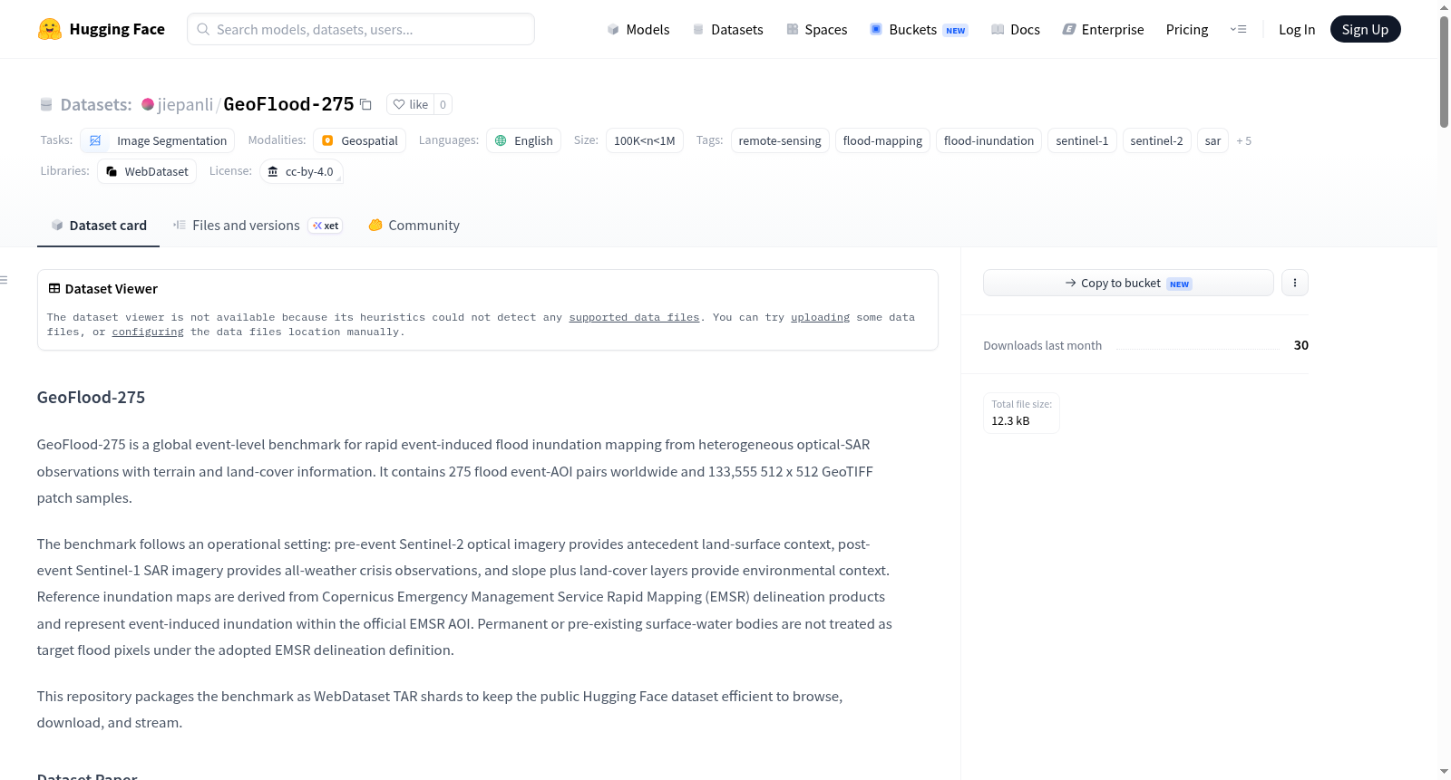Select the Image Segmentation task tag
This screenshot has width=1451, height=780.
(x=158, y=140)
